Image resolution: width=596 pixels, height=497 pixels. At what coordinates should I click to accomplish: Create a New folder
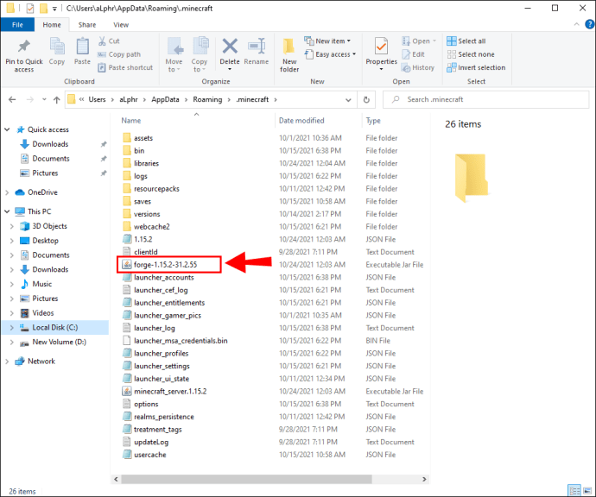click(x=289, y=55)
